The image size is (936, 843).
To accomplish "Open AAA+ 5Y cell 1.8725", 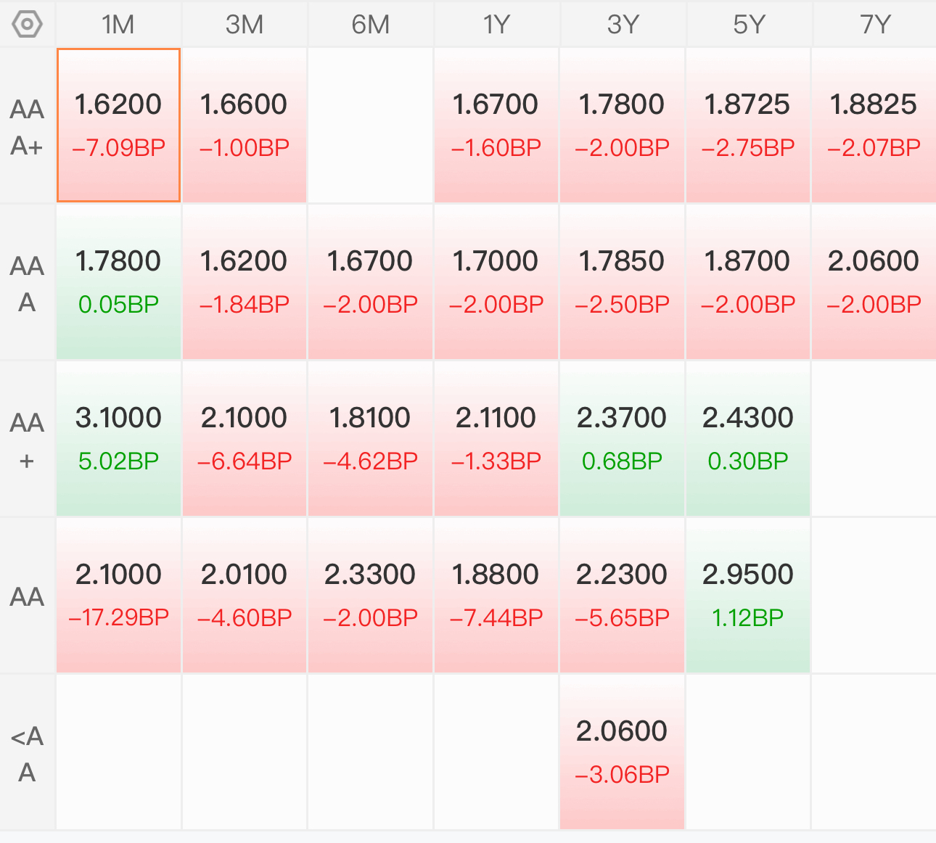I will click(x=748, y=126).
